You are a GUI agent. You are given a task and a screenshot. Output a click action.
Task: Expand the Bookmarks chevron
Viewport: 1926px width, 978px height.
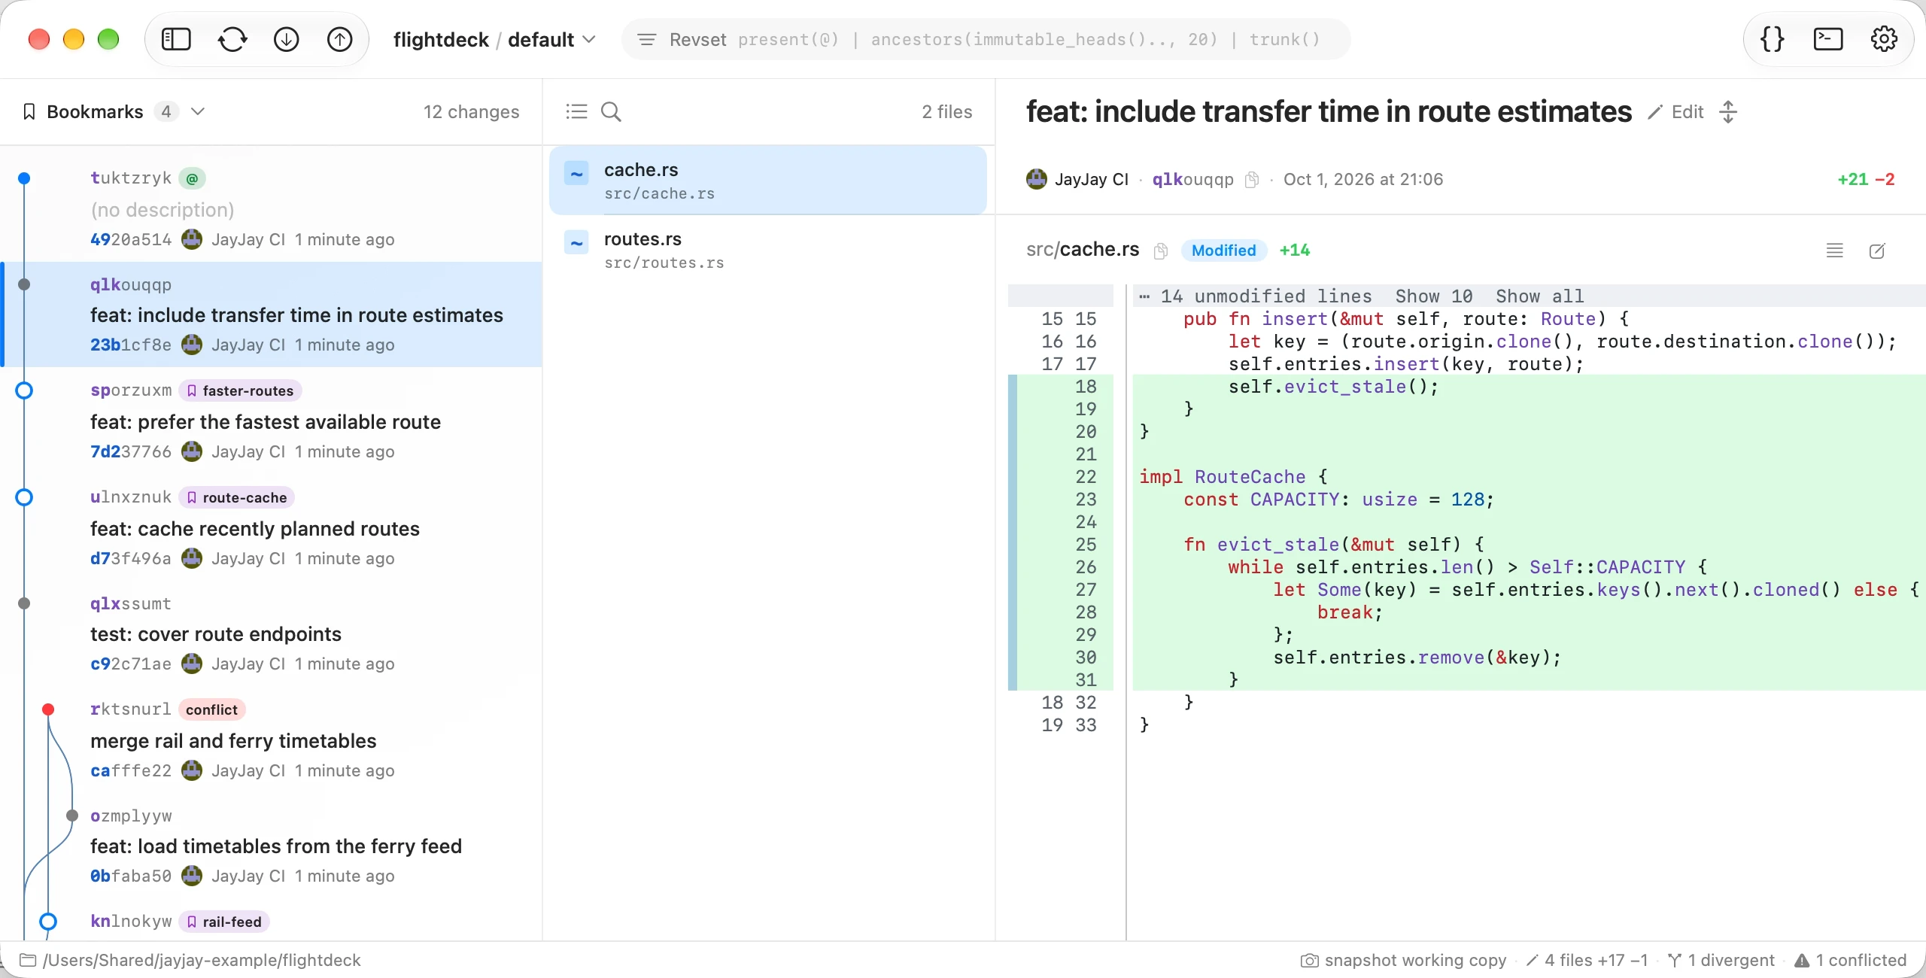(198, 112)
